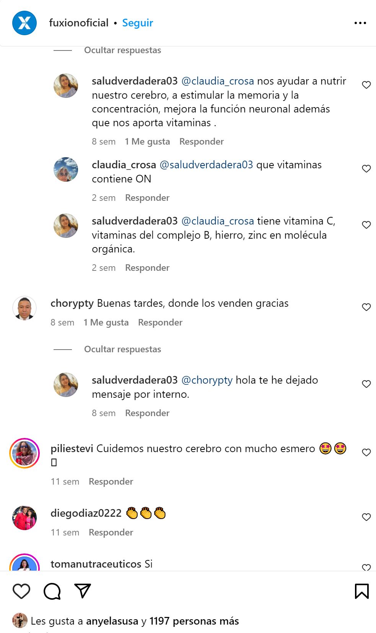Open the fuxionoficial profile logo

24,23
